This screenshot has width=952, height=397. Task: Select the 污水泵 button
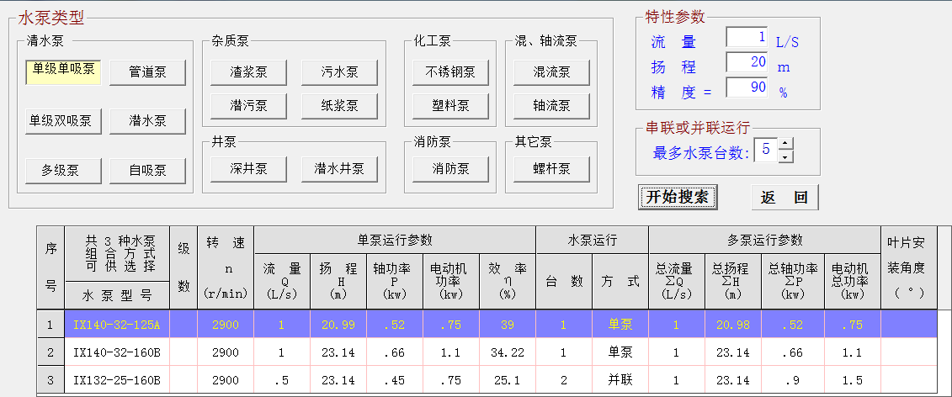point(339,73)
